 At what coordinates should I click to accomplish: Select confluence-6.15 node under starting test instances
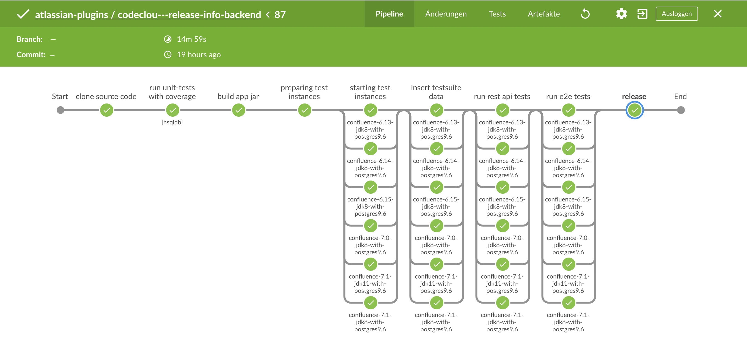(x=370, y=187)
